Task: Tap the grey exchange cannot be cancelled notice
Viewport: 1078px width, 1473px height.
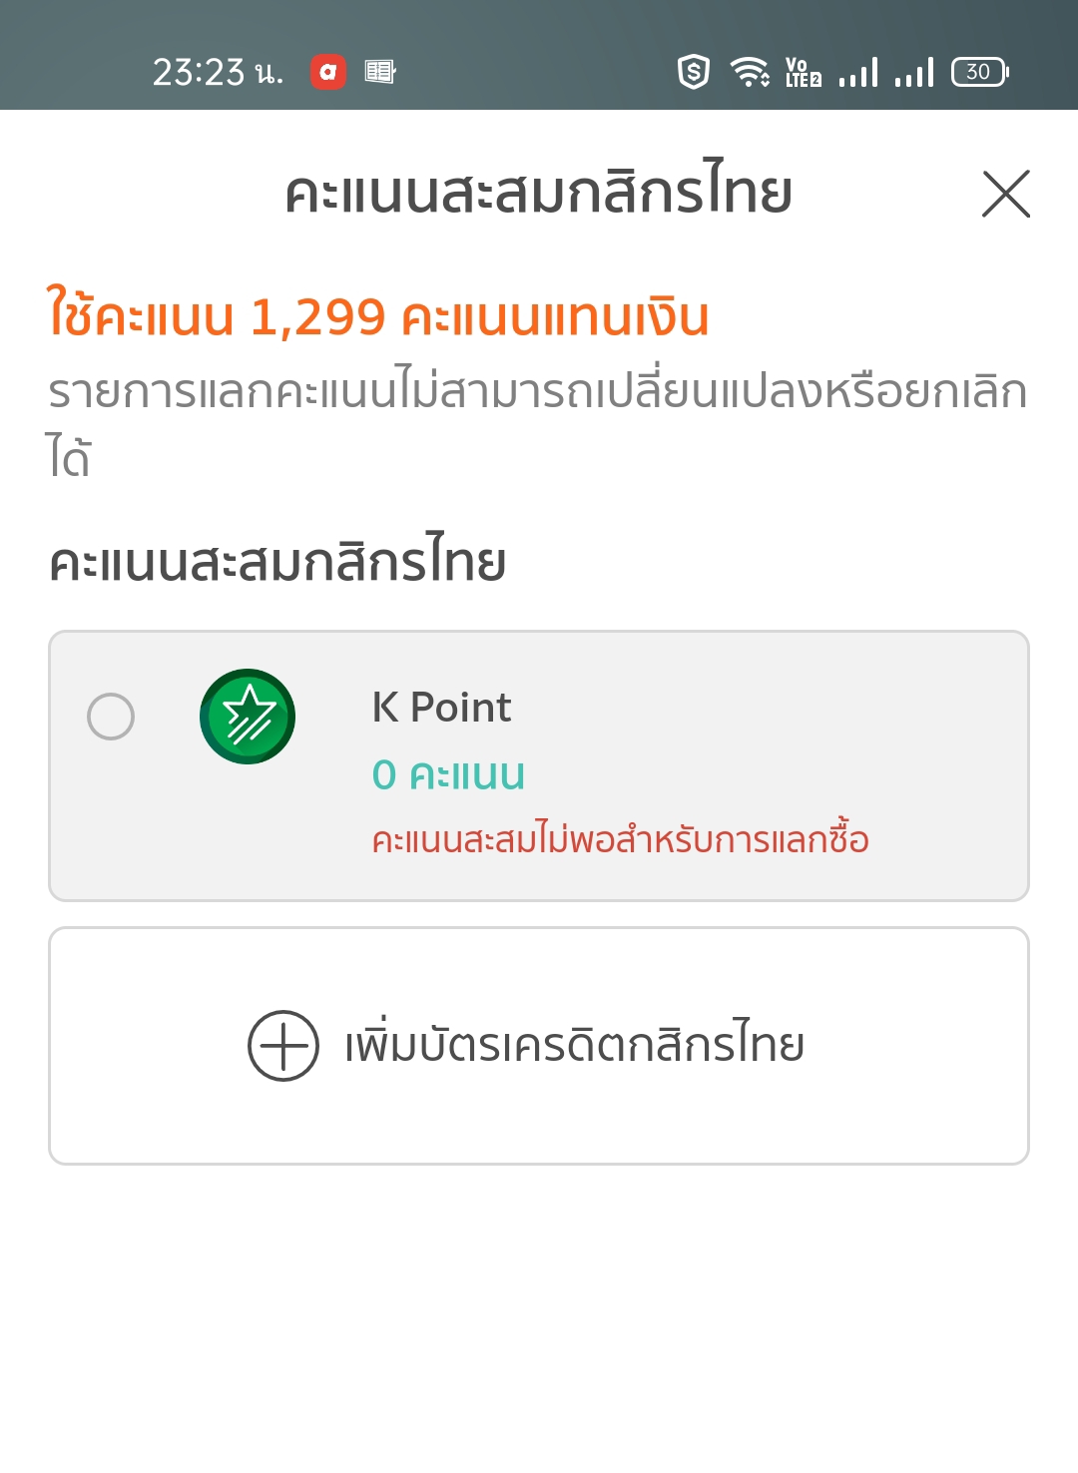Action: [537, 424]
